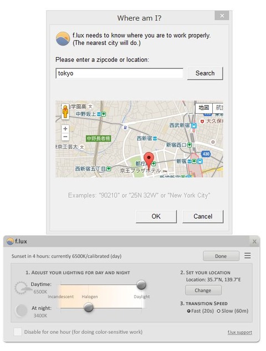Cancel the location dialog
This screenshot has width=266, height=351.
point(203,217)
